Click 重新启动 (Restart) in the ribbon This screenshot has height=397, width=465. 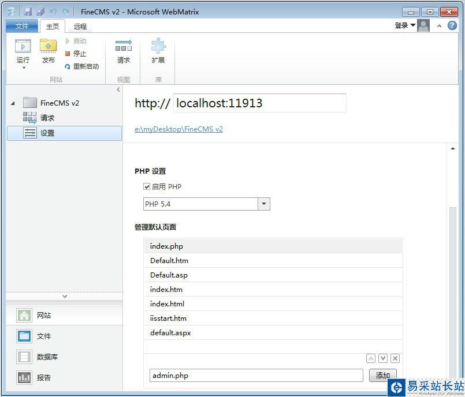[x=82, y=66]
